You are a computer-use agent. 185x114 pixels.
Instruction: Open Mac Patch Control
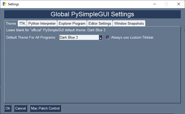coord(45,108)
